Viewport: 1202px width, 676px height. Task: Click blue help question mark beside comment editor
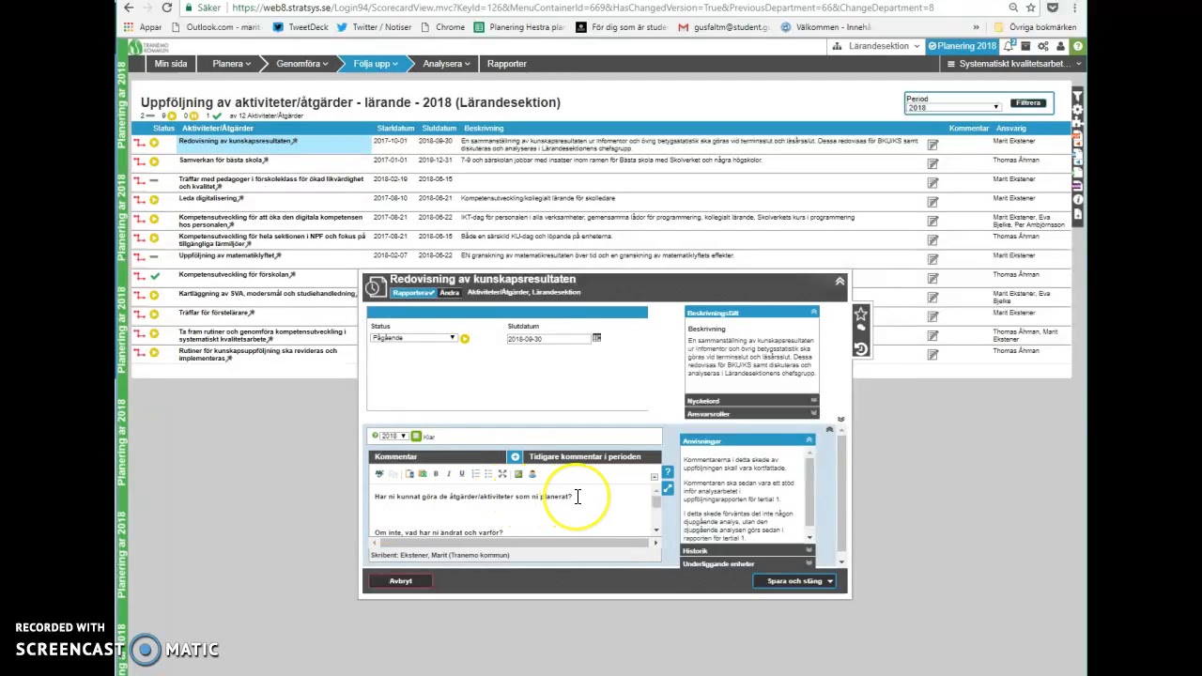click(x=668, y=472)
